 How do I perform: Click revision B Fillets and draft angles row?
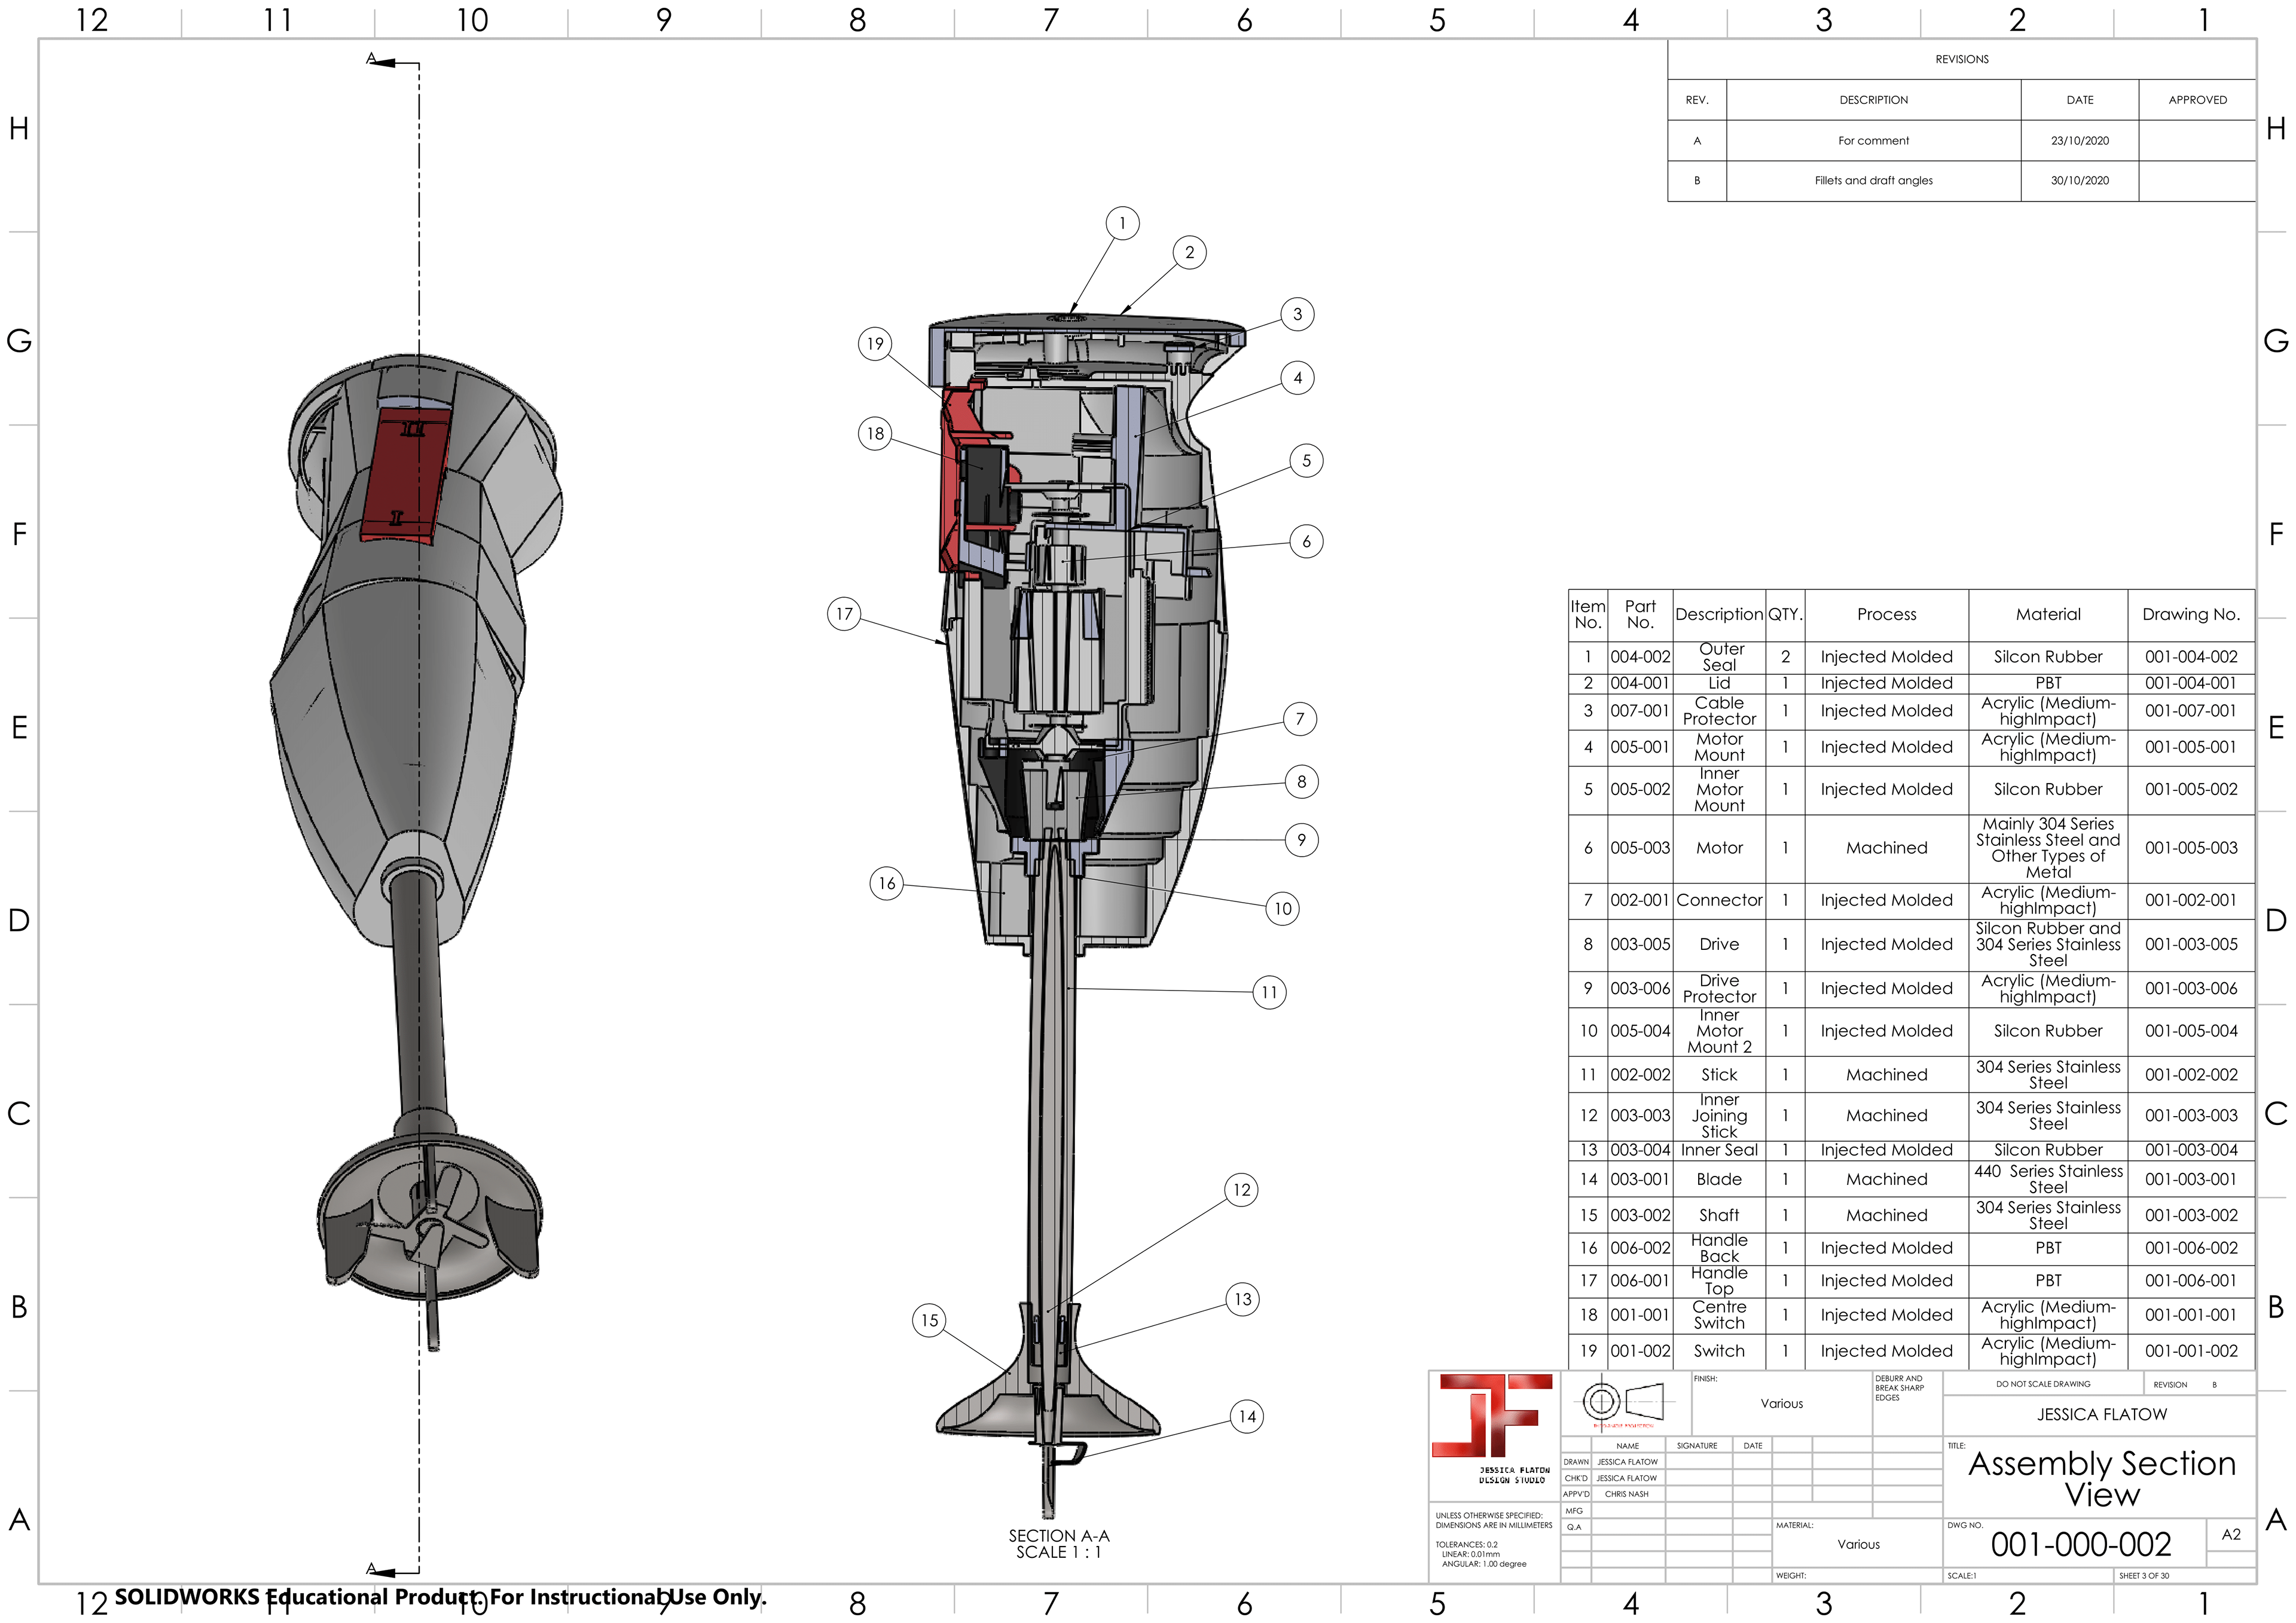(x=1873, y=181)
